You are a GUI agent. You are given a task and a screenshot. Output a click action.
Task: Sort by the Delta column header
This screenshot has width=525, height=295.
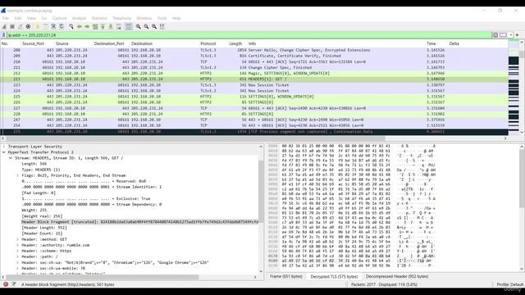454,43
